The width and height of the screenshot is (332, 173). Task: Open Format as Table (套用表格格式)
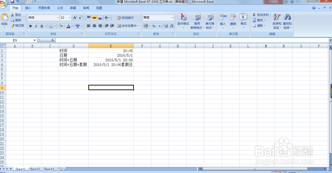point(197,21)
